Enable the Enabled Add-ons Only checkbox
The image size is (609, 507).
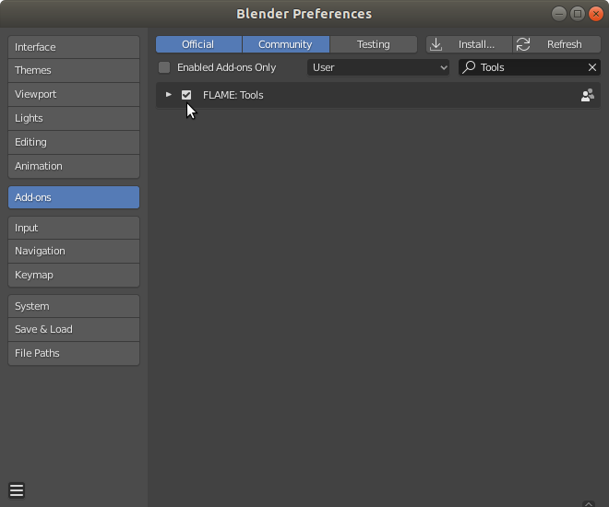click(164, 67)
